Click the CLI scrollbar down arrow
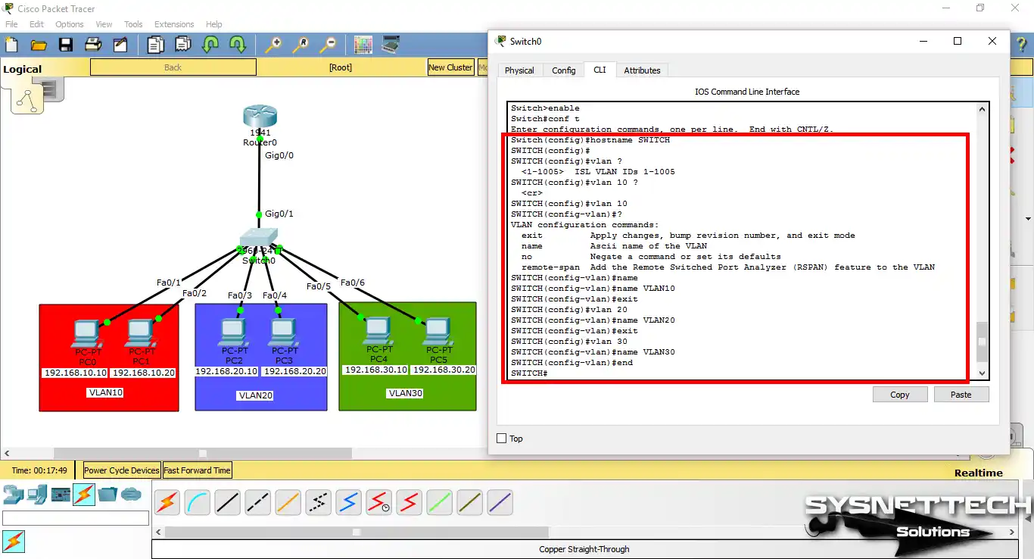The width and height of the screenshot is (1034, 559). point(983,373)
